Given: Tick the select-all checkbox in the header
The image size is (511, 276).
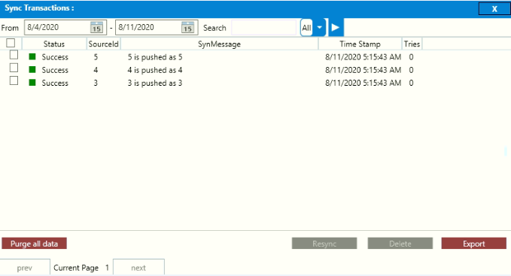Looking at the screenshot, I should pyautogui.click(x=11, y=43).
